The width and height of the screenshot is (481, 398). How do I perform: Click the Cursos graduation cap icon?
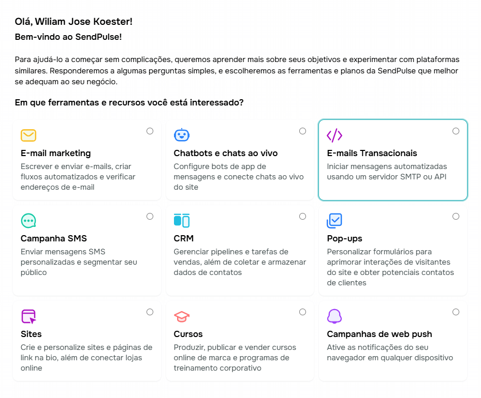pos(182,316)
